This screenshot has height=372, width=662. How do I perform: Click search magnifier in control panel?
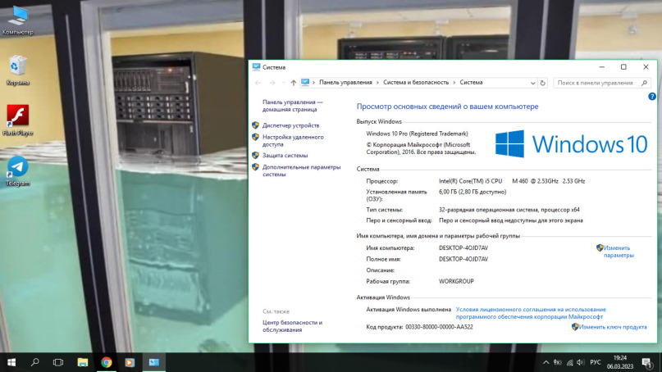coord(644,83)
